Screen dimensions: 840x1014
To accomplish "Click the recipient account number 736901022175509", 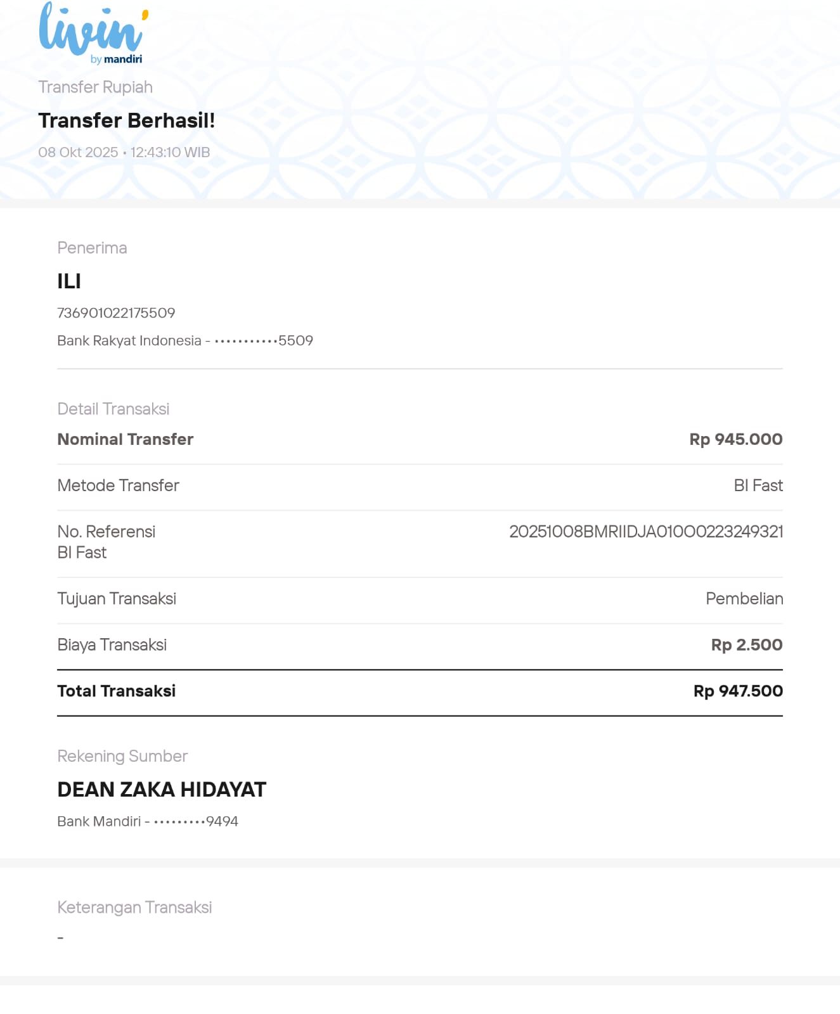I will click(x=116, y=313).
